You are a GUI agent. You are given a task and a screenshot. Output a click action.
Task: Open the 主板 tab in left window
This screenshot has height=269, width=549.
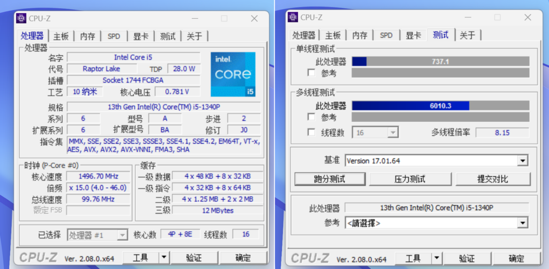click(x=61, y=36)
